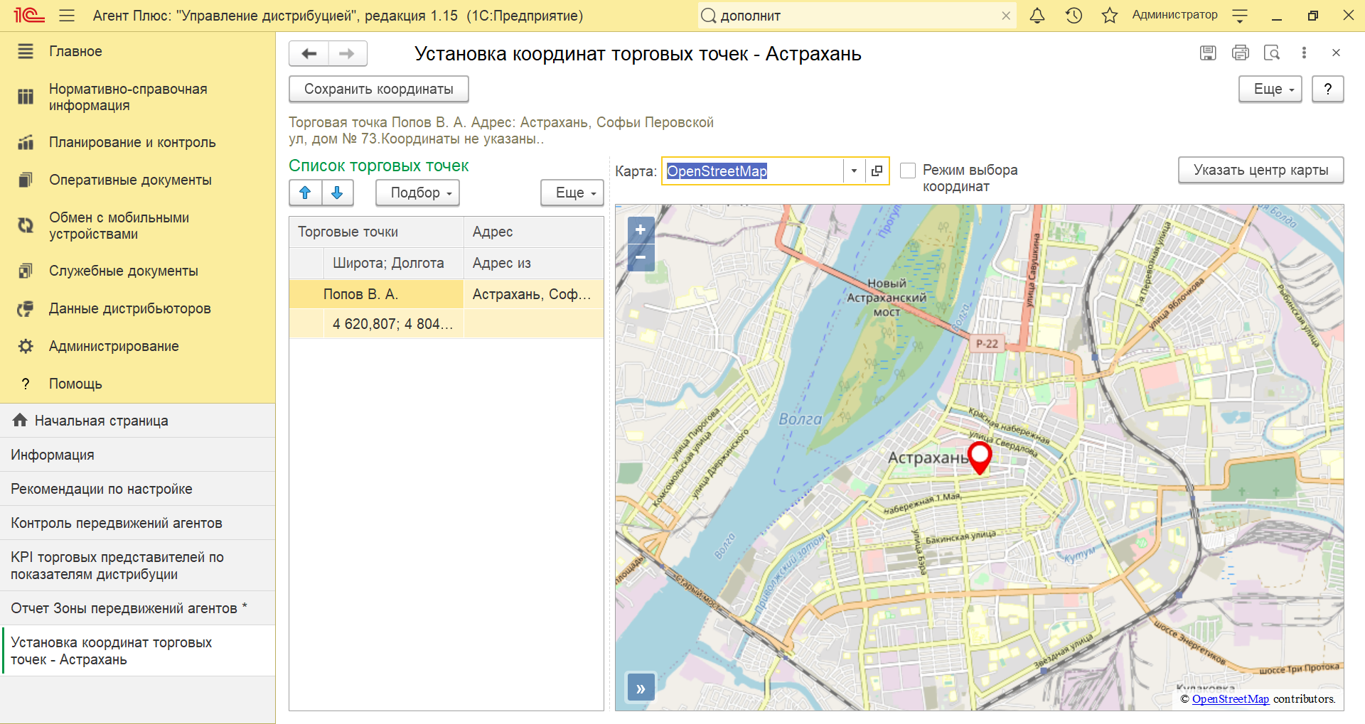Click the Адрес из column header
This screenshot has height=724, width=1365.
533,263
